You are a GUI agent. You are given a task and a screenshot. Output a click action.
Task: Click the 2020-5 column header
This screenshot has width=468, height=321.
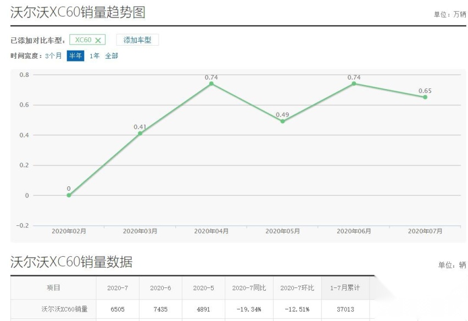click(x=204, y=288)
